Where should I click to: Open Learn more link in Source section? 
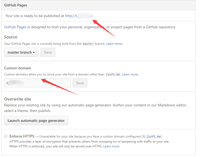114,44
